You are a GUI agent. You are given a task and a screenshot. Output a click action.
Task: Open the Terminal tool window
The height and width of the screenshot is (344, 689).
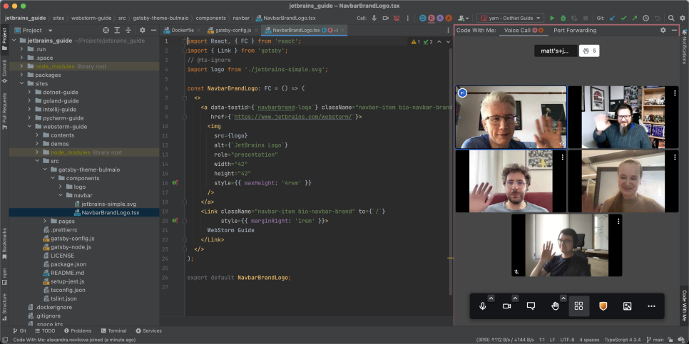point(113,331)
